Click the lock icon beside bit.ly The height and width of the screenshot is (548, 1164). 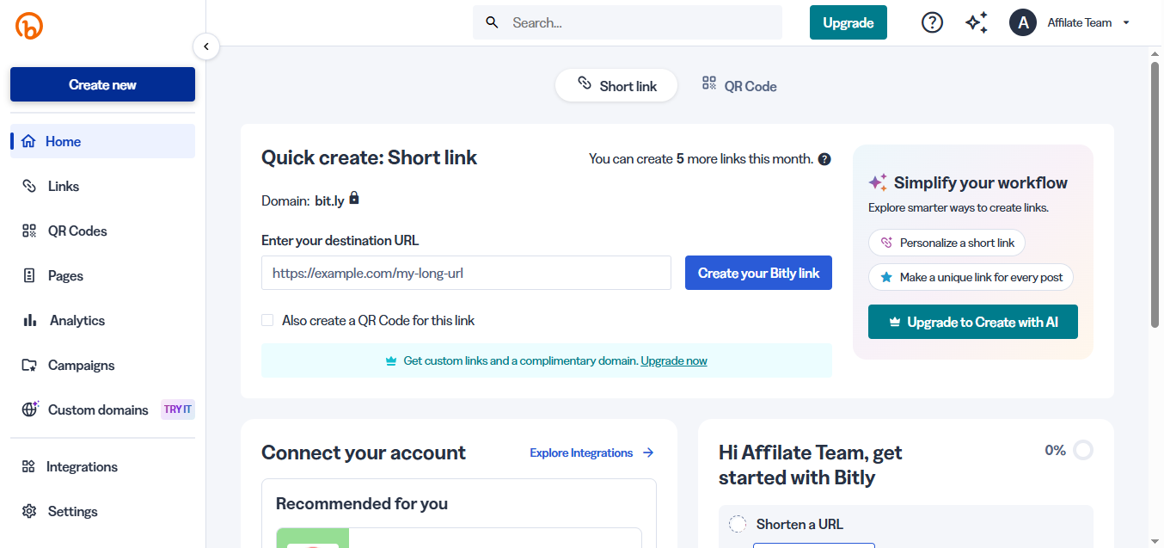pyautogui.click(x=354, y=199)
